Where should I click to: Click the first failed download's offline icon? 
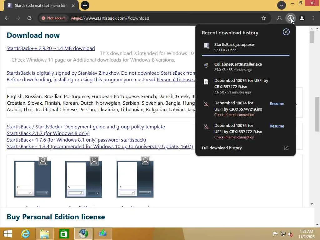(206, 104)
